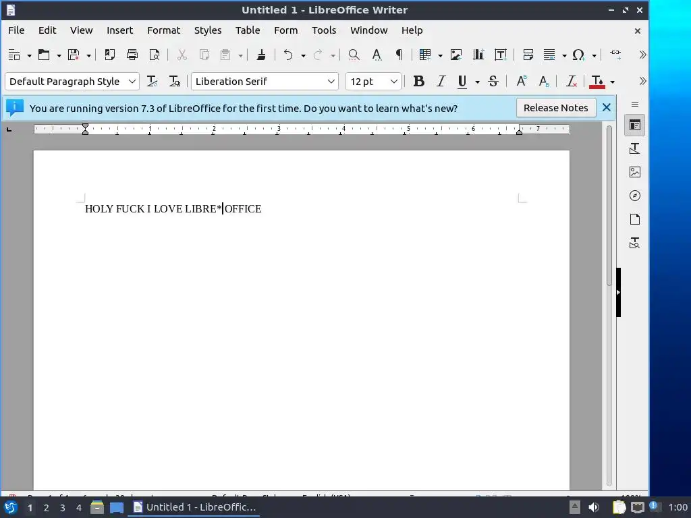Apply red font color swatch

click(x=598, y=81)
